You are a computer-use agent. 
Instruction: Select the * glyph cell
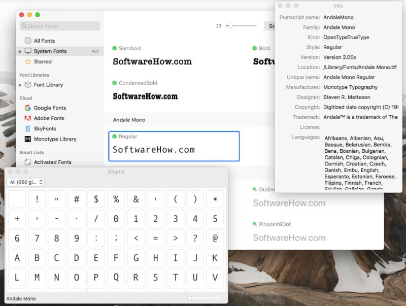(x=215, y=199)
